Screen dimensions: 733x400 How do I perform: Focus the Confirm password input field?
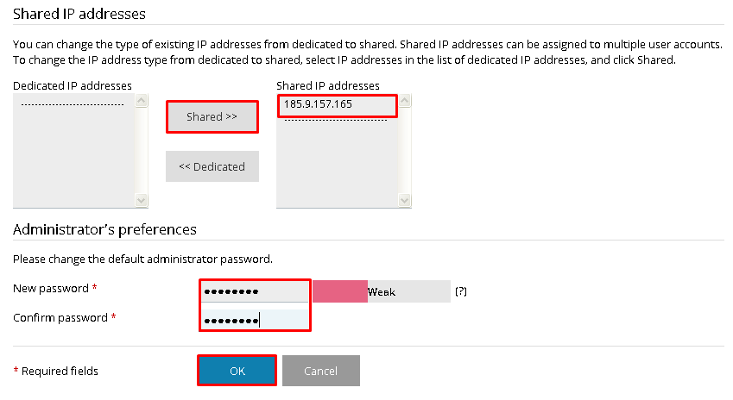pyautogui.click(x=254, y=320)
